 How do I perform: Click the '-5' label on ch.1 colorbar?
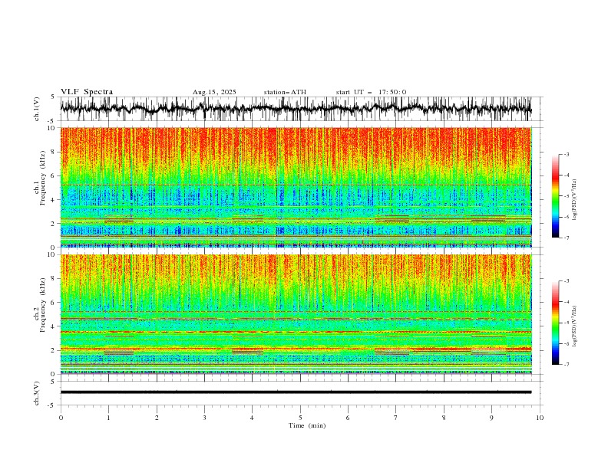point(567,196)
